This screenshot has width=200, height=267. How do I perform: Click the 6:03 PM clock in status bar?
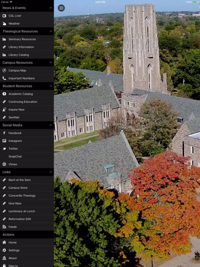click(100, 2)
